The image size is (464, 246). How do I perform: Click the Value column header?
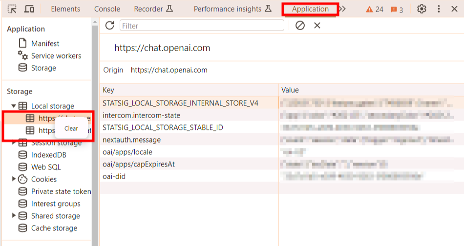tap(371, 90)
